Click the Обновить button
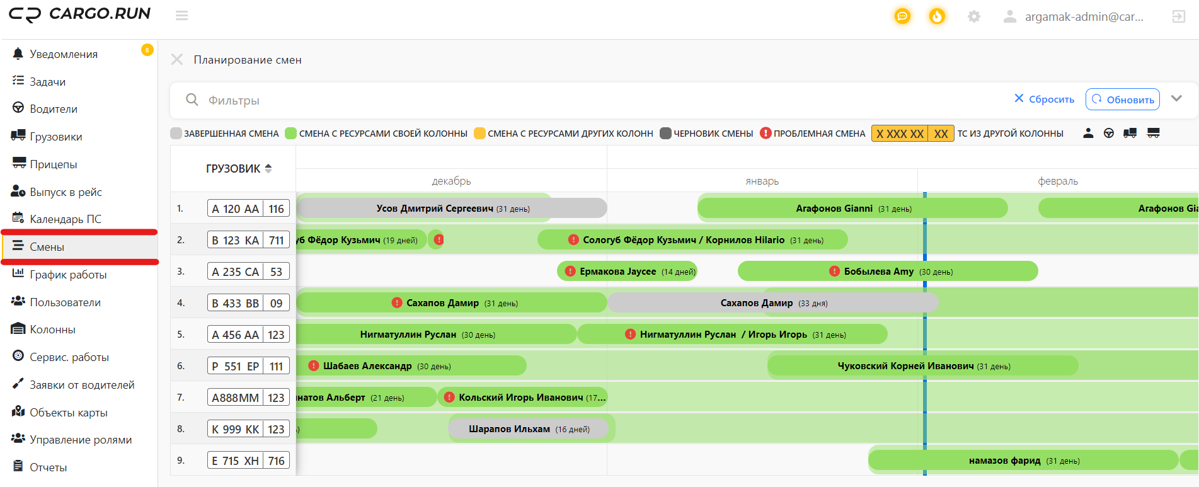 [1123, 100]
